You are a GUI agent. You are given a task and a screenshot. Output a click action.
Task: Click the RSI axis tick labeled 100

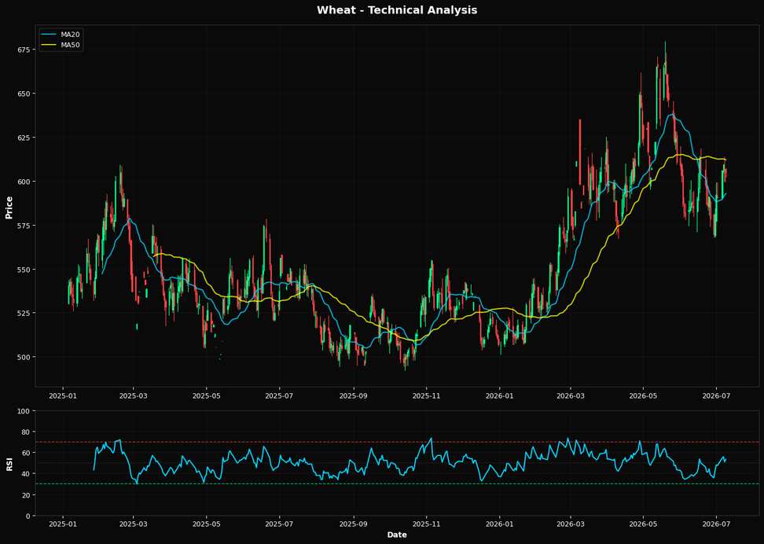point(24,411)
